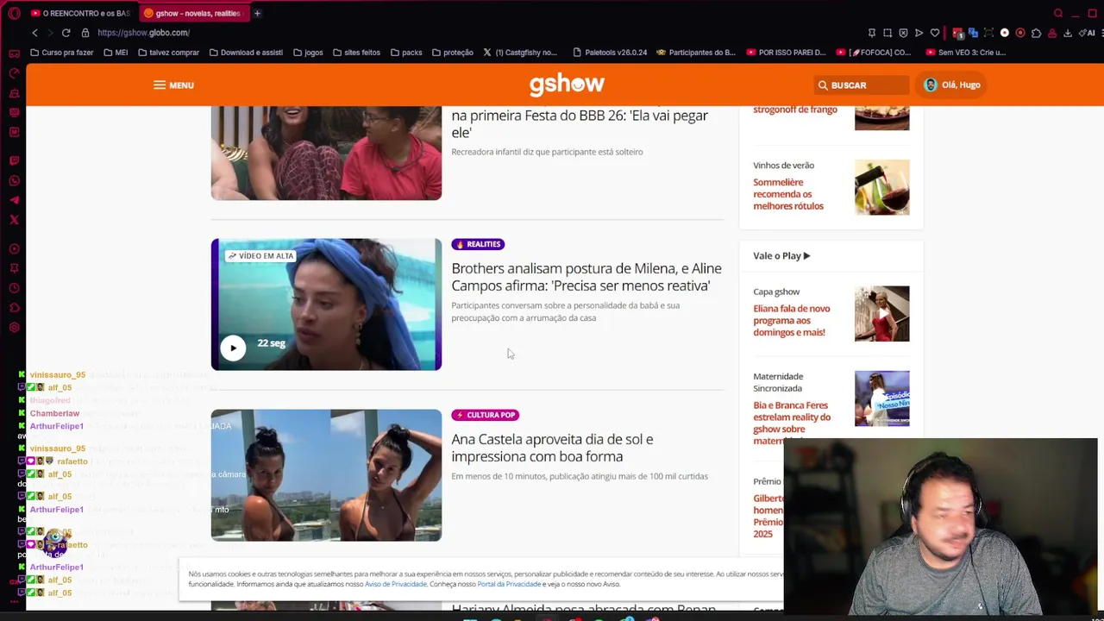
Task: Open the gshow MENU hamburger
Action: point(173,85)
